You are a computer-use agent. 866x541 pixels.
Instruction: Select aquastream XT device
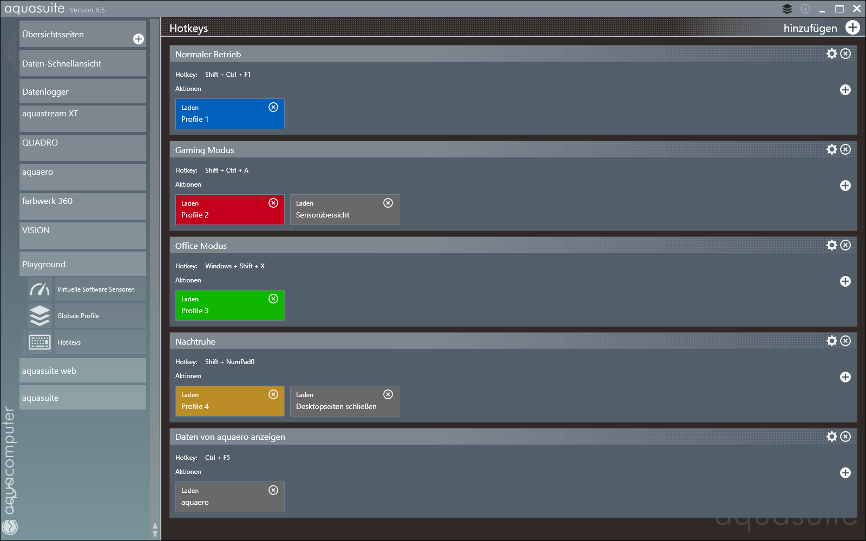[x=83, y=118]
